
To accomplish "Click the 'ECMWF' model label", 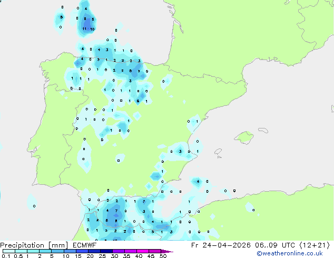I will pos(85,245).
